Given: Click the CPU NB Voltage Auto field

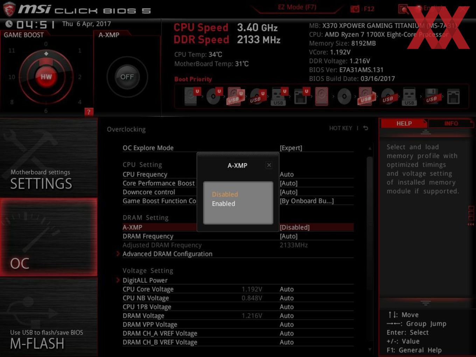Looking at the screenshot, I should pos(287,298).
